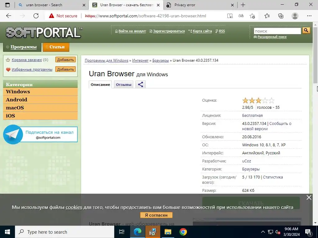Select the macOS category
This screenshot has width=318, height=238.
pos(40,108)
